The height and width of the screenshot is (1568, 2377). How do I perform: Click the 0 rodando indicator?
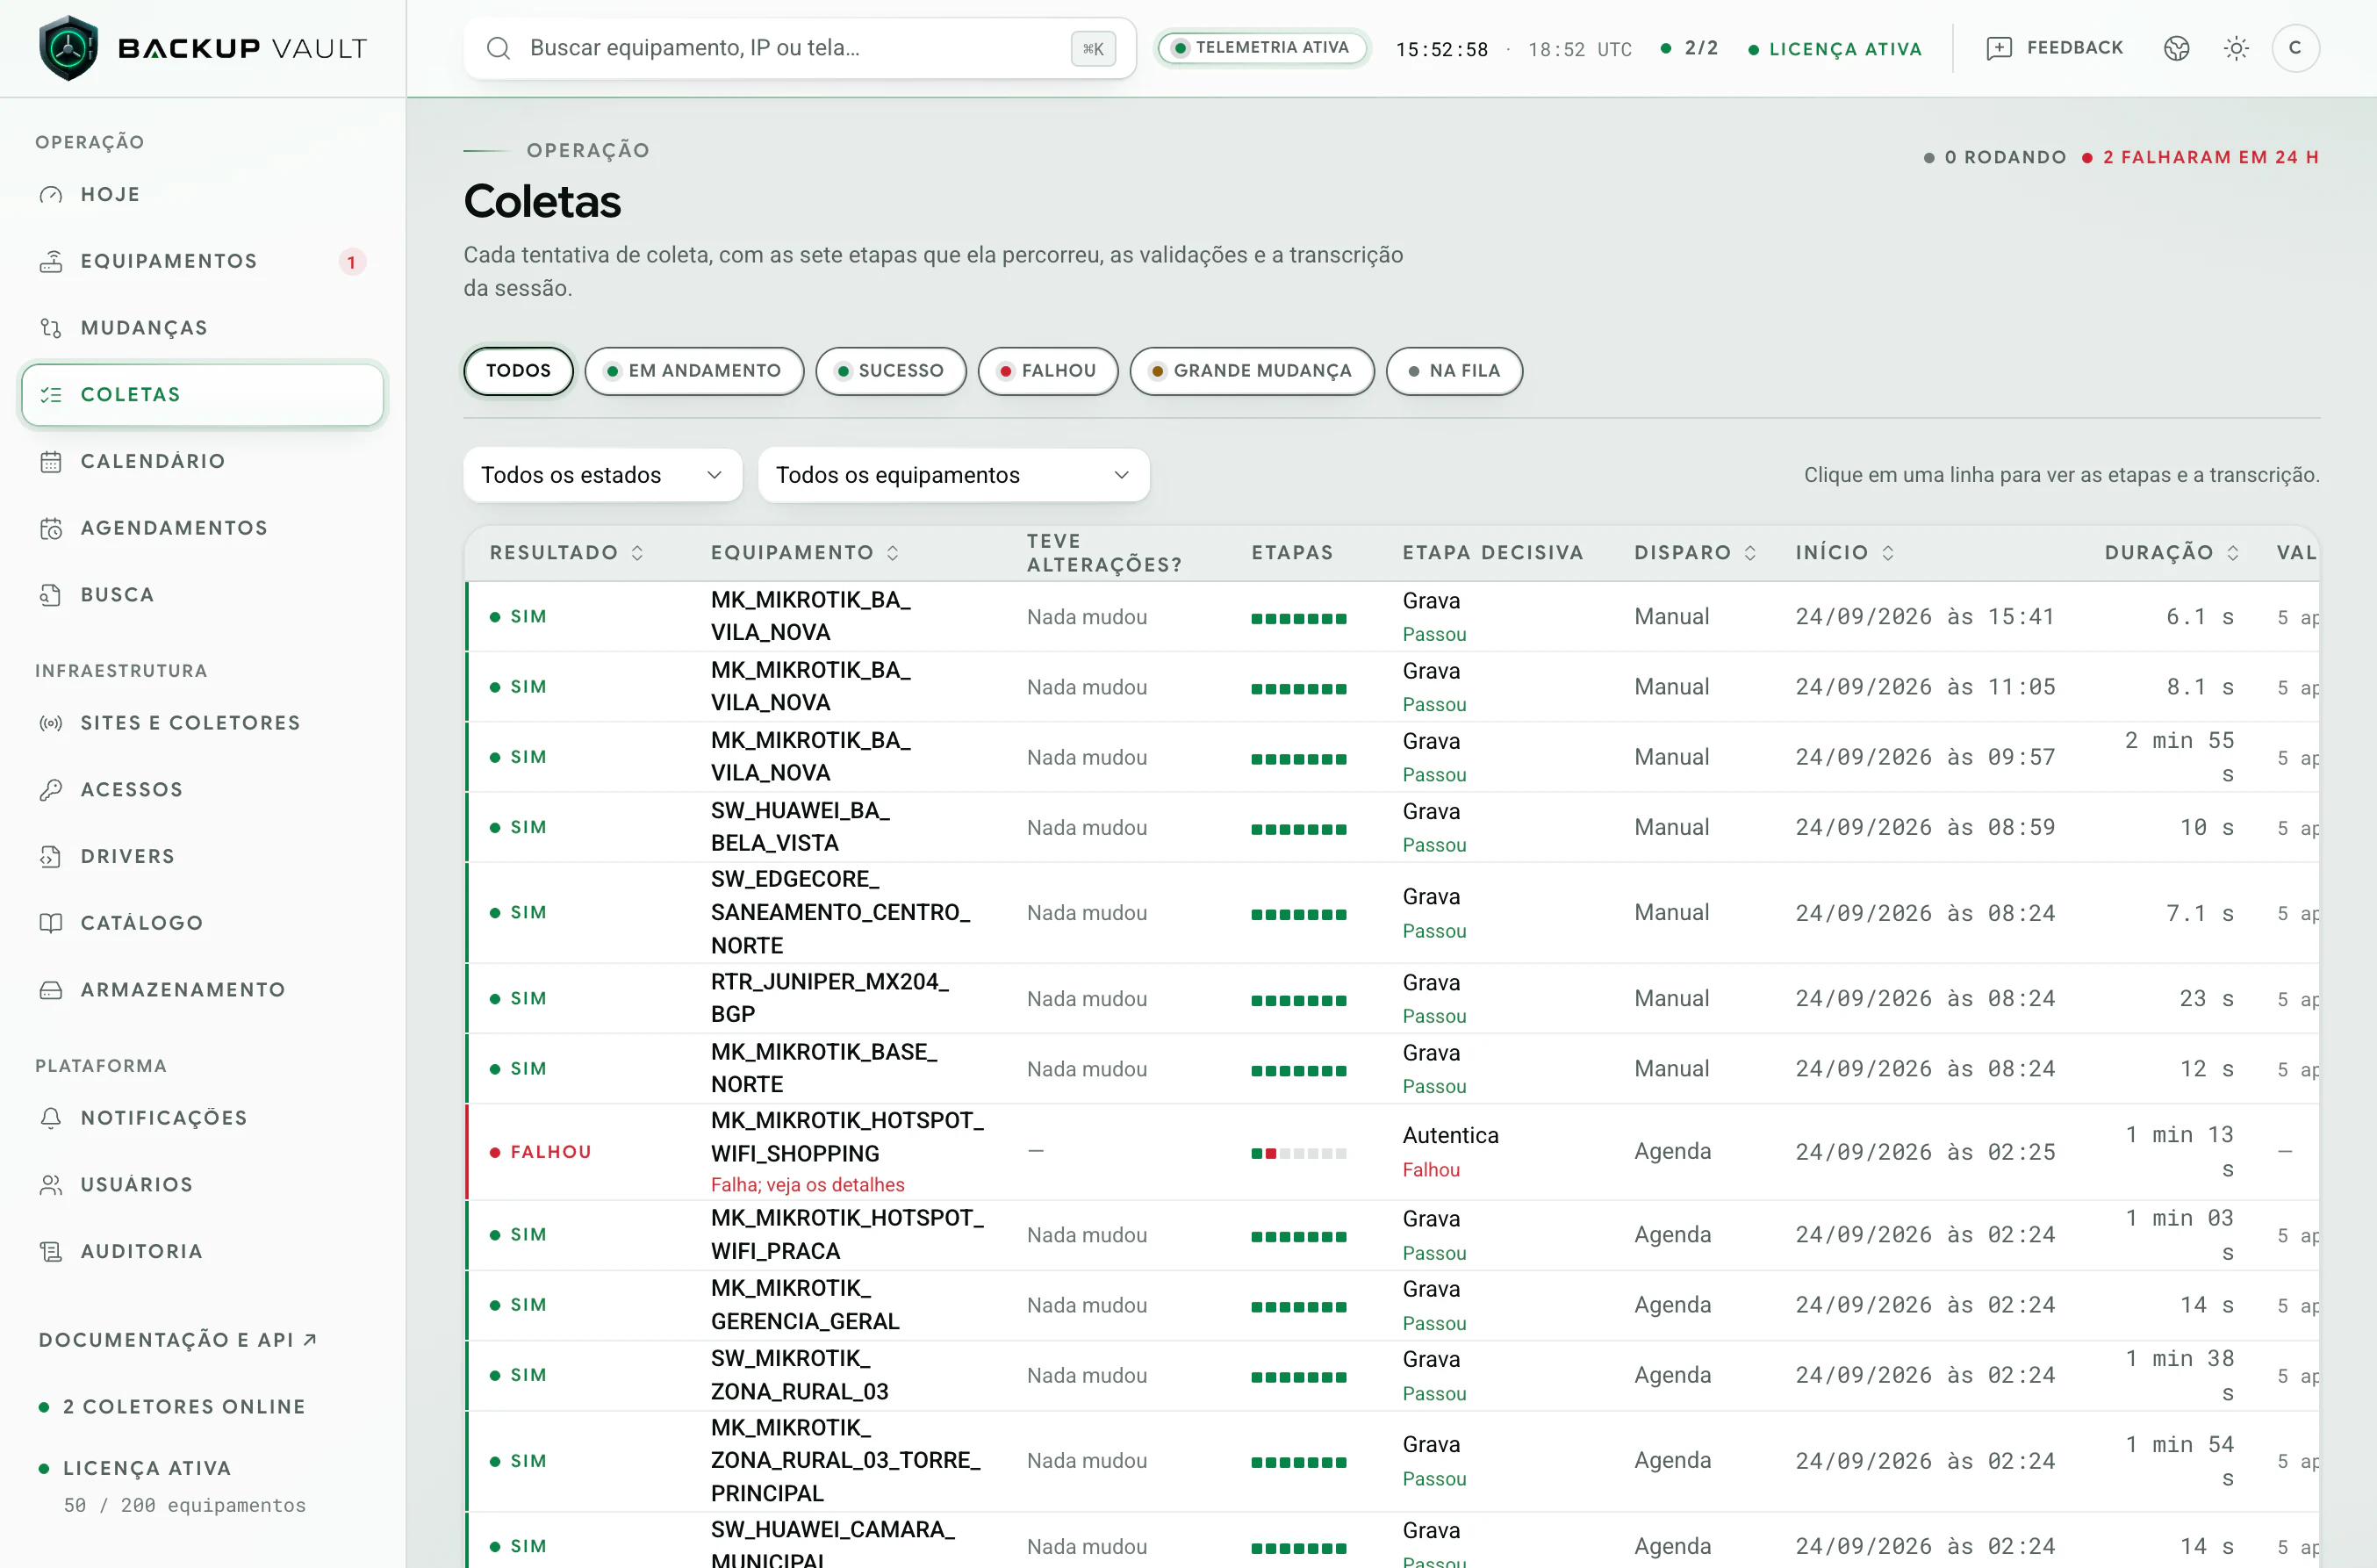[x=1994, y=158]
